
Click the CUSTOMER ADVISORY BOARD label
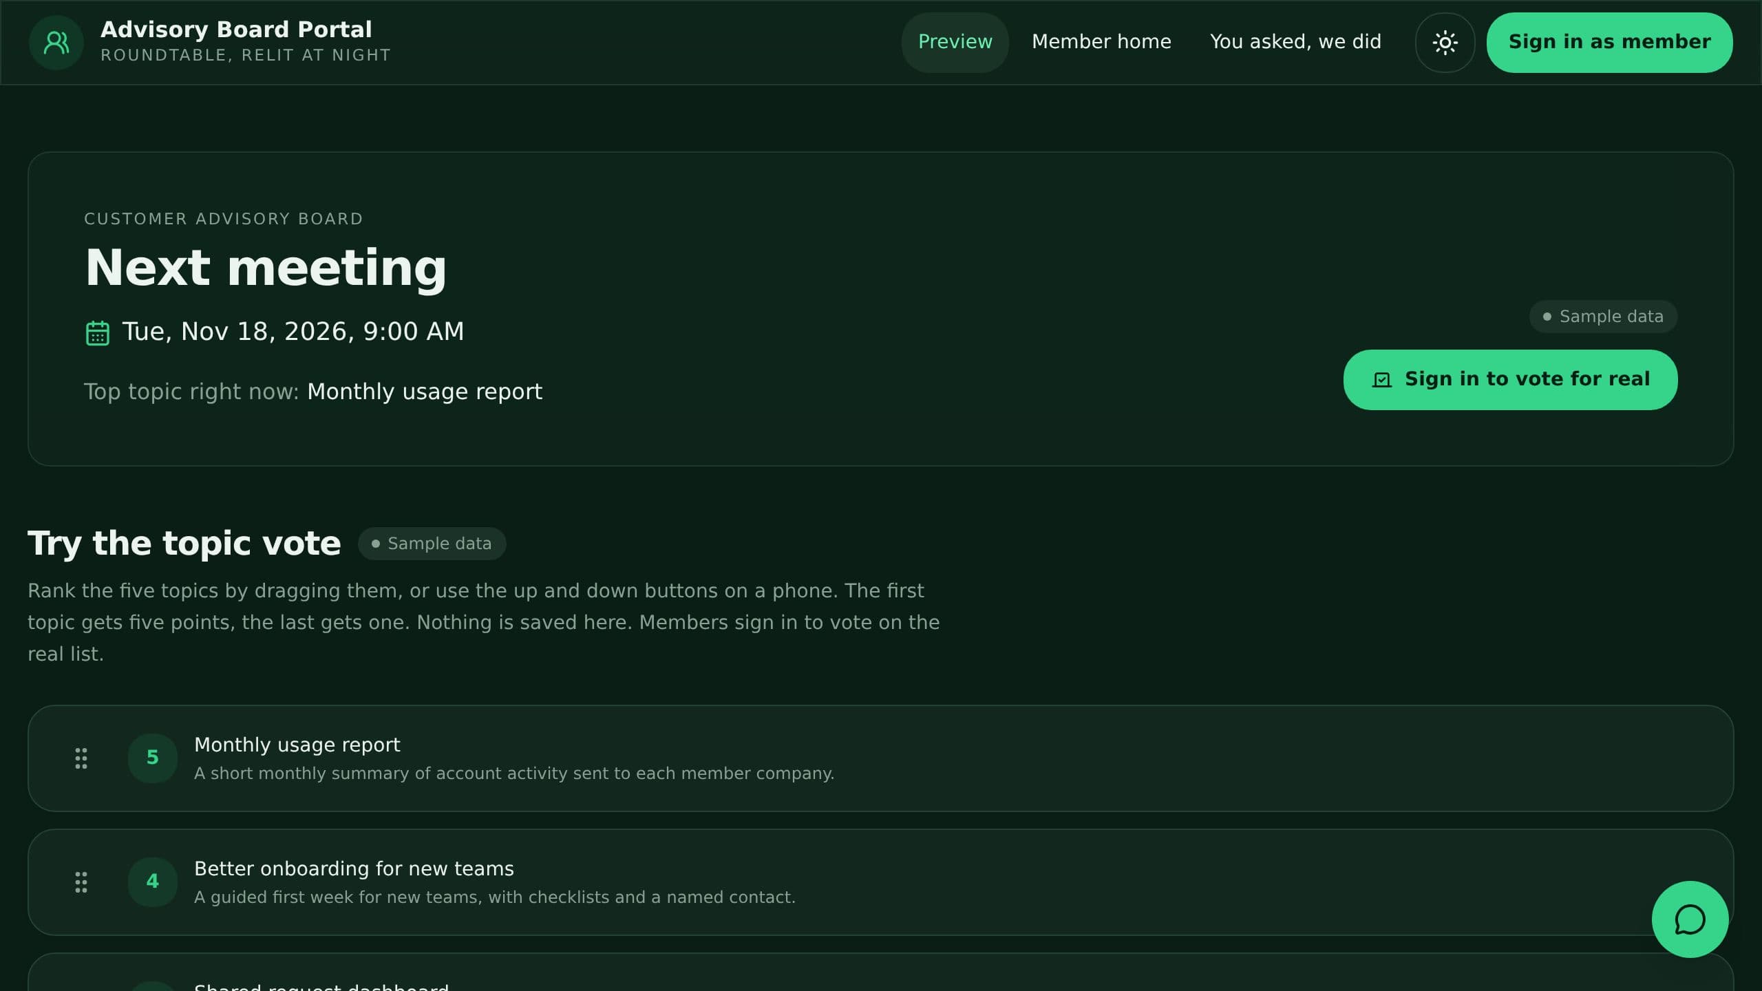(224, 219)
